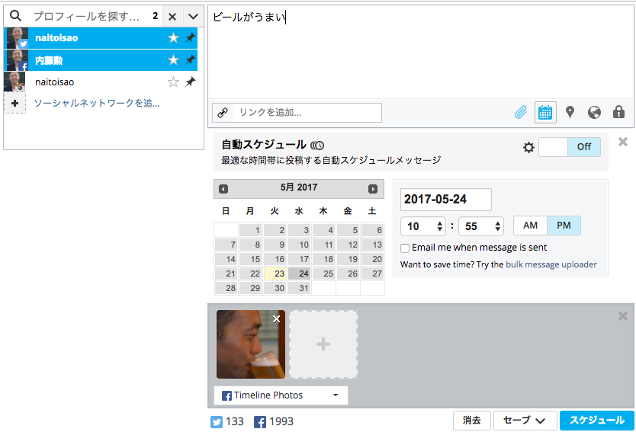Viewport: 636px width, 432px height.
Task: Close the scheduling panel X
Action: 623,142
